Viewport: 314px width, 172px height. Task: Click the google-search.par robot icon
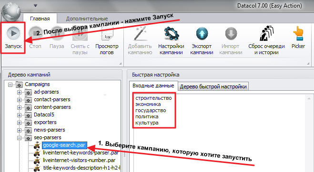(37, 145)
